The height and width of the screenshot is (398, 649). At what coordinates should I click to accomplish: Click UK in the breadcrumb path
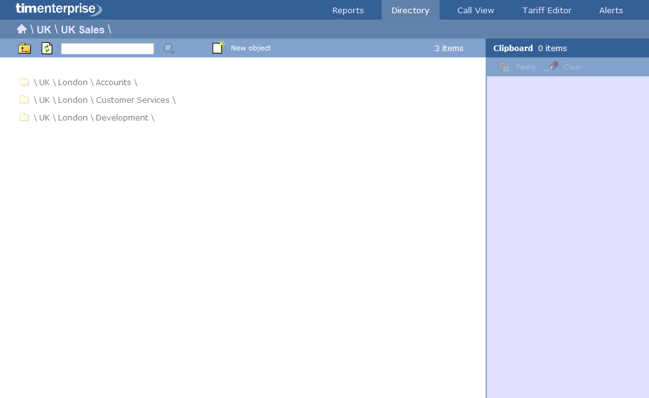[44, 30]
